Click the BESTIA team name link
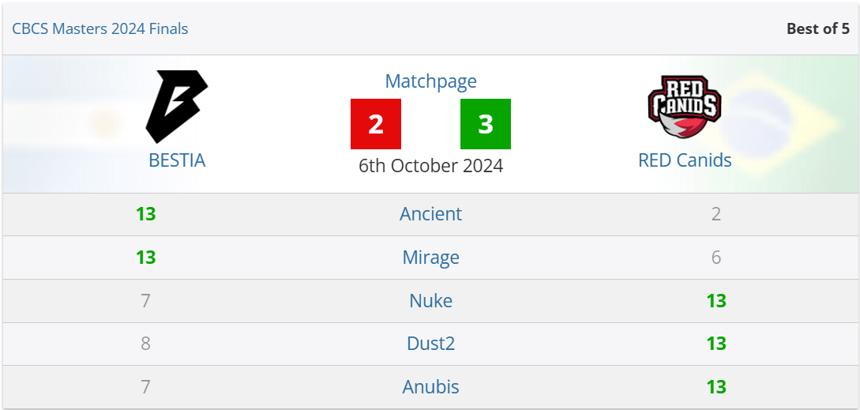The image size is (860, 410). (x=177, y=160)
